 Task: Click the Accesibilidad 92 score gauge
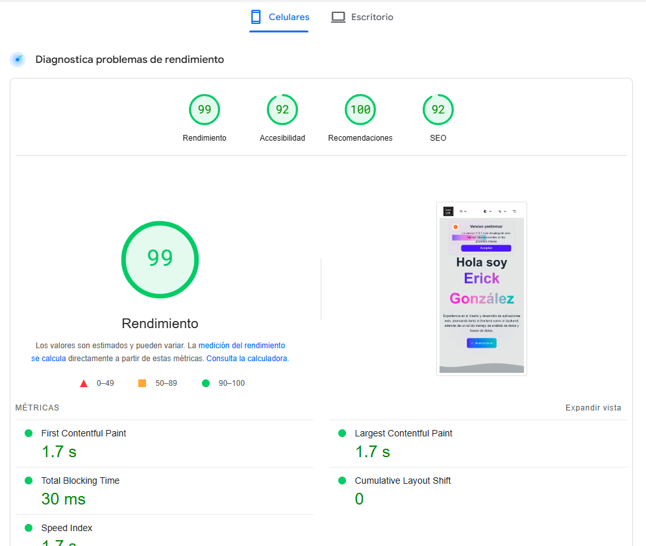(282, 109)
